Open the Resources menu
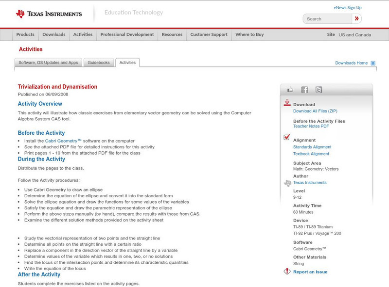The height and width of the screenshot is (287, 389). [172, 34]
